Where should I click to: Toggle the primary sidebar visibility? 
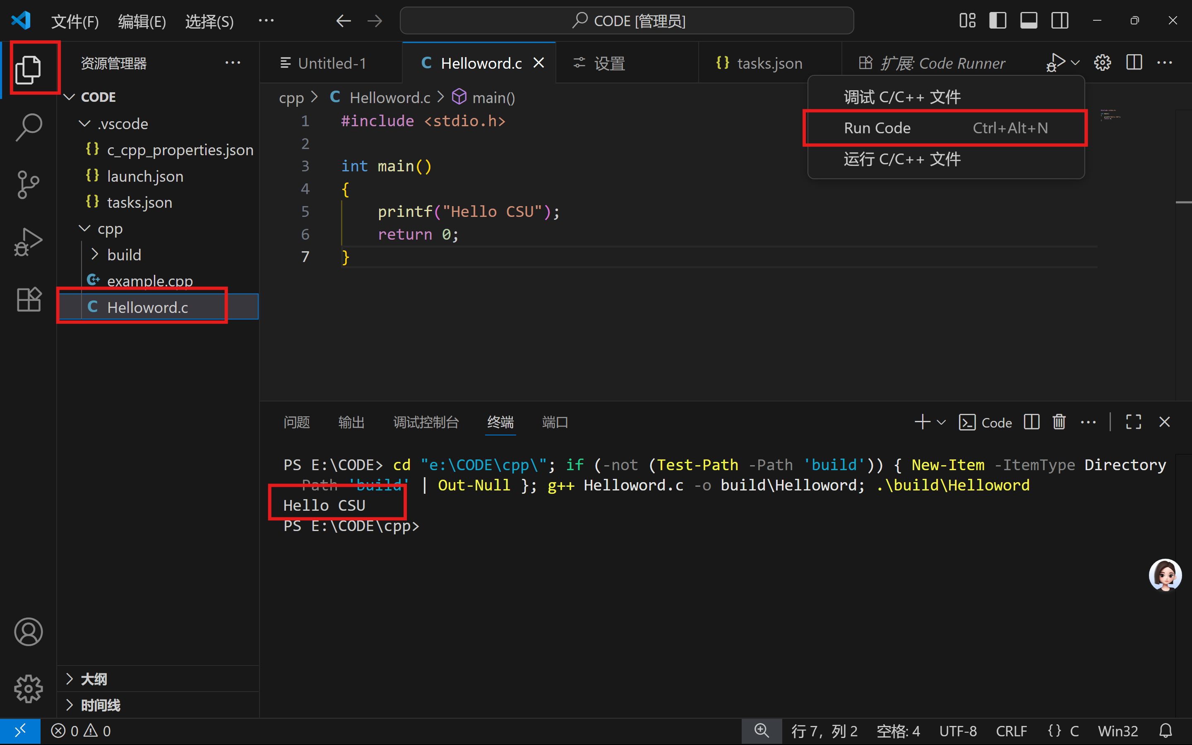pos(997,20)
